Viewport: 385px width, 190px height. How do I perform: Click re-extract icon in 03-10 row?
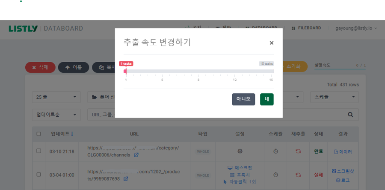tap(298, 151)
